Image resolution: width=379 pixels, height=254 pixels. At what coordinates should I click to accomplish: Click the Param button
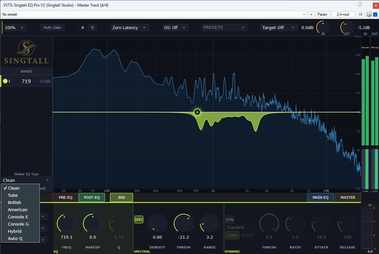coord(322,14)
